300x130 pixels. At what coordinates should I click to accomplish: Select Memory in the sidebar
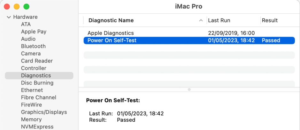point(31,119)
